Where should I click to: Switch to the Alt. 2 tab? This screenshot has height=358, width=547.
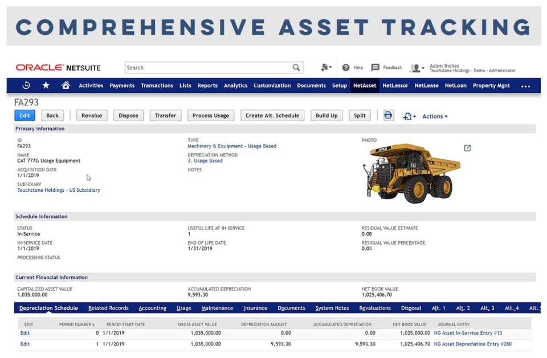pyautogui.click(x=463, y=308)
